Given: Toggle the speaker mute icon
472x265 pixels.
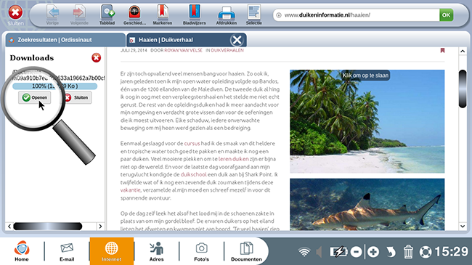Looking at the screenshot, I should [320, 252].
